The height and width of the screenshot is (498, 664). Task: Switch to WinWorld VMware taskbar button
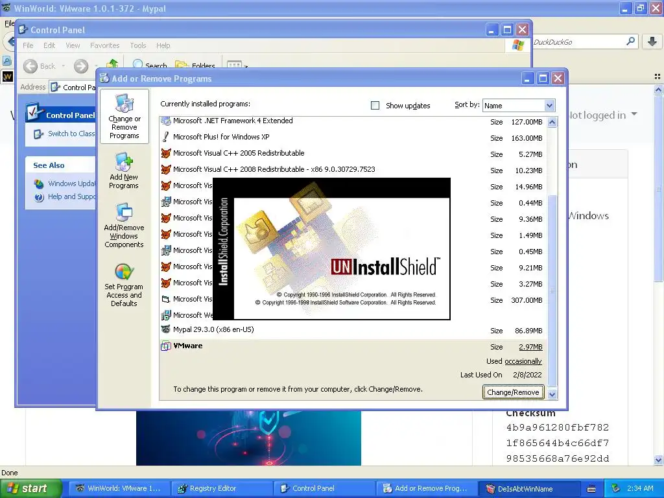point(119,489)
